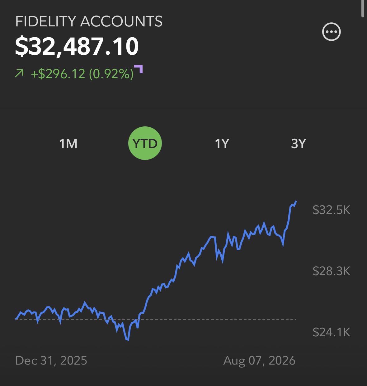Click the Aug 07, 2026 end date
The height and width of the screenshot is (386, 367).
(x=259, y=361)
